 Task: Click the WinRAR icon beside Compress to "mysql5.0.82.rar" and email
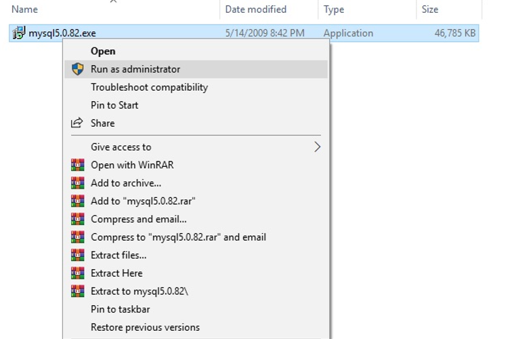[x=78, y=237]
